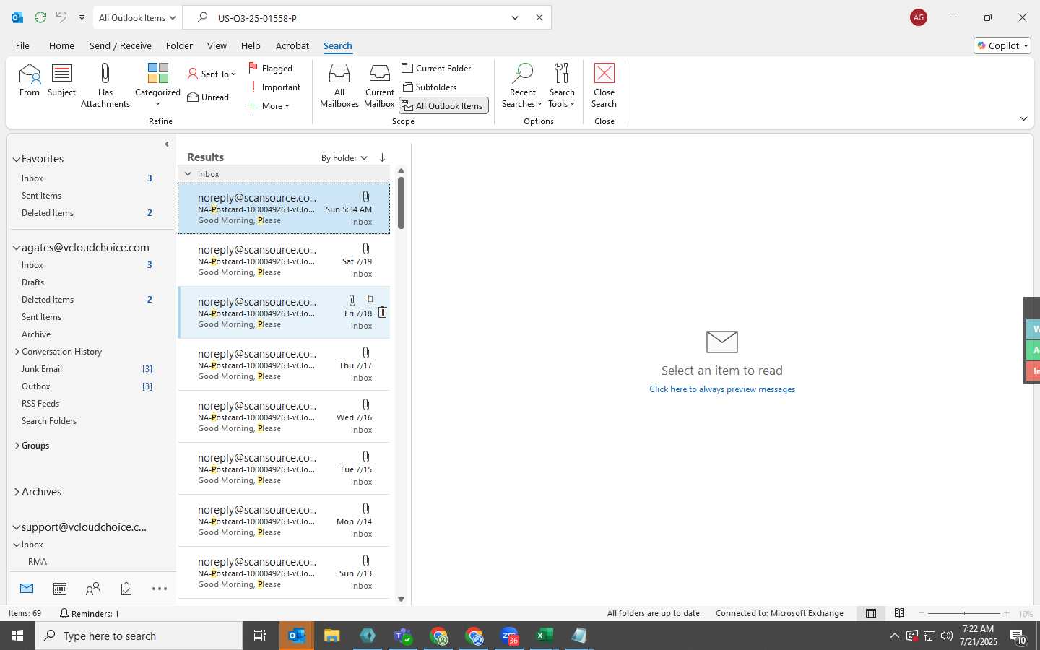Switch to the Send / Receive tab
The width and height of the screenshot is (1040, 650).
[x=121, y=45]
